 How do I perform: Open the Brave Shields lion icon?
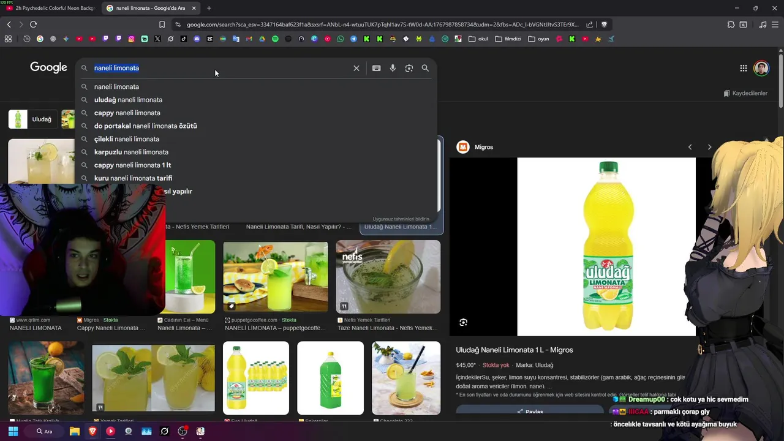[x=604, y=24]
